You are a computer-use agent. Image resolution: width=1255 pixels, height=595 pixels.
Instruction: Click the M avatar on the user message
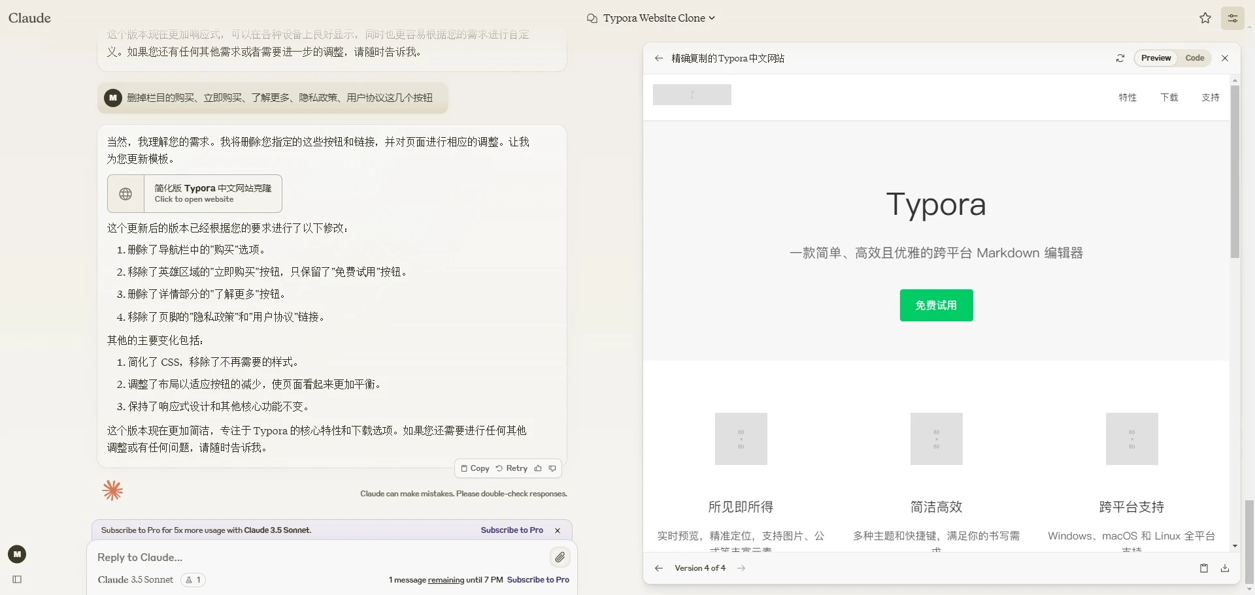[x=113, y=98]
